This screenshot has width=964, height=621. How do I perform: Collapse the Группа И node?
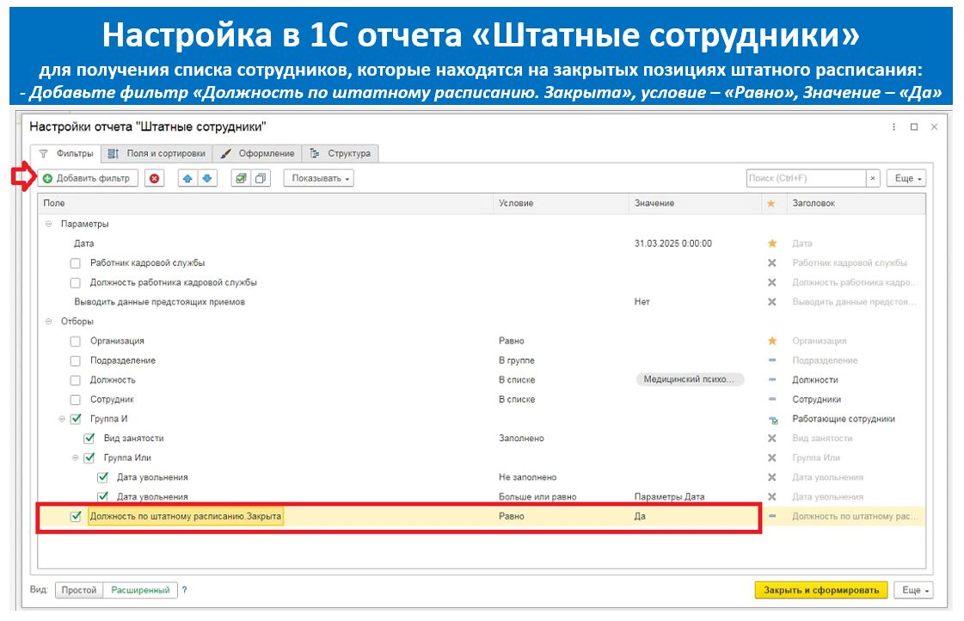coord(62,420)
